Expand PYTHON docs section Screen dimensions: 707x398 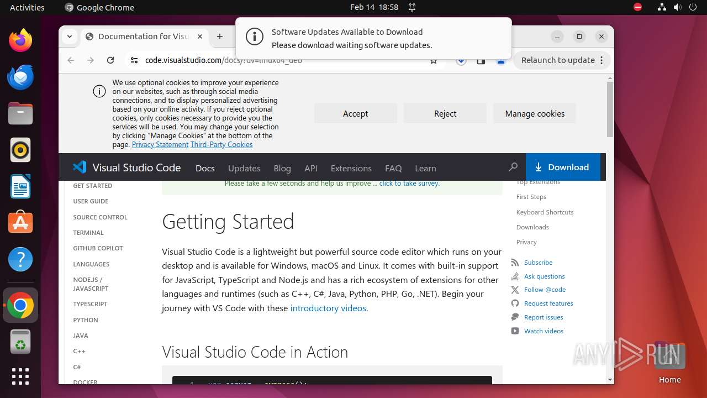(x=86, y=320)
